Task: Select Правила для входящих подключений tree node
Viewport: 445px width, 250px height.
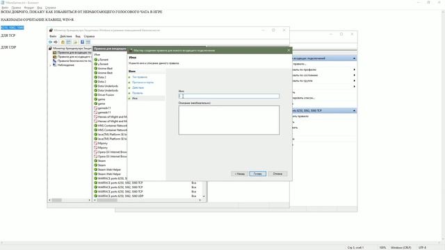Action: coord(72,53)
